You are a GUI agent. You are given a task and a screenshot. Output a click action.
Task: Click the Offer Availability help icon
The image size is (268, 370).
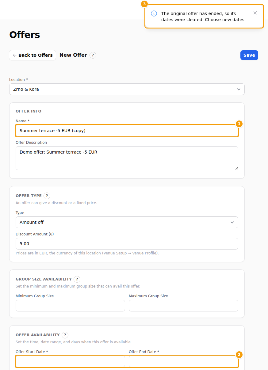point(65,335)
